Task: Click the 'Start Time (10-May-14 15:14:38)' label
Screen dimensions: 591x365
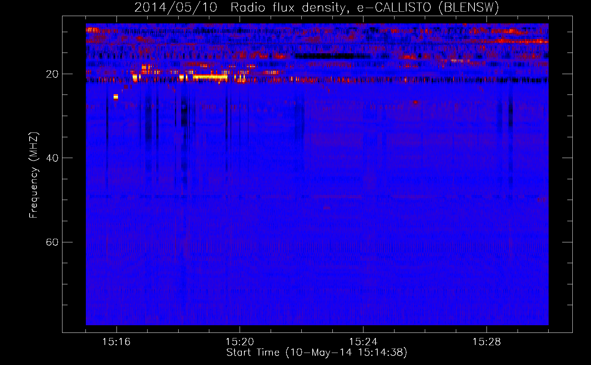Action: click(317, 353)
